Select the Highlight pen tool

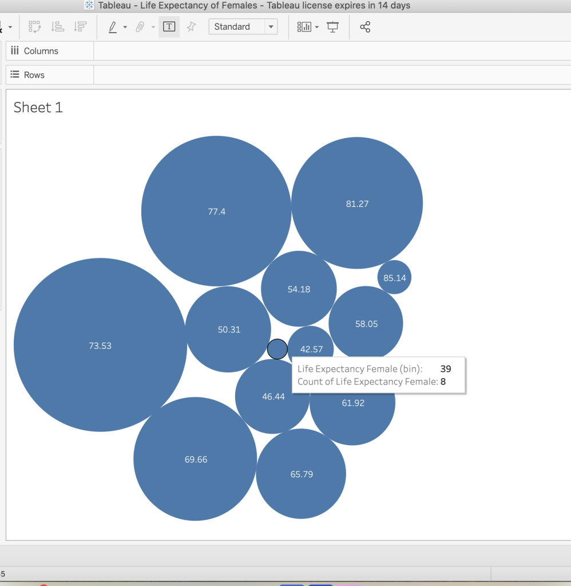[113, 27]
